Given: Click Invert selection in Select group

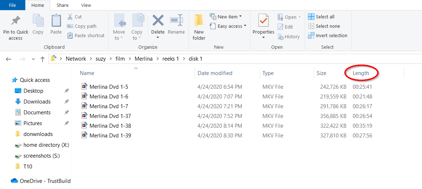Looking at the screenshot, I should pos(327,36).
